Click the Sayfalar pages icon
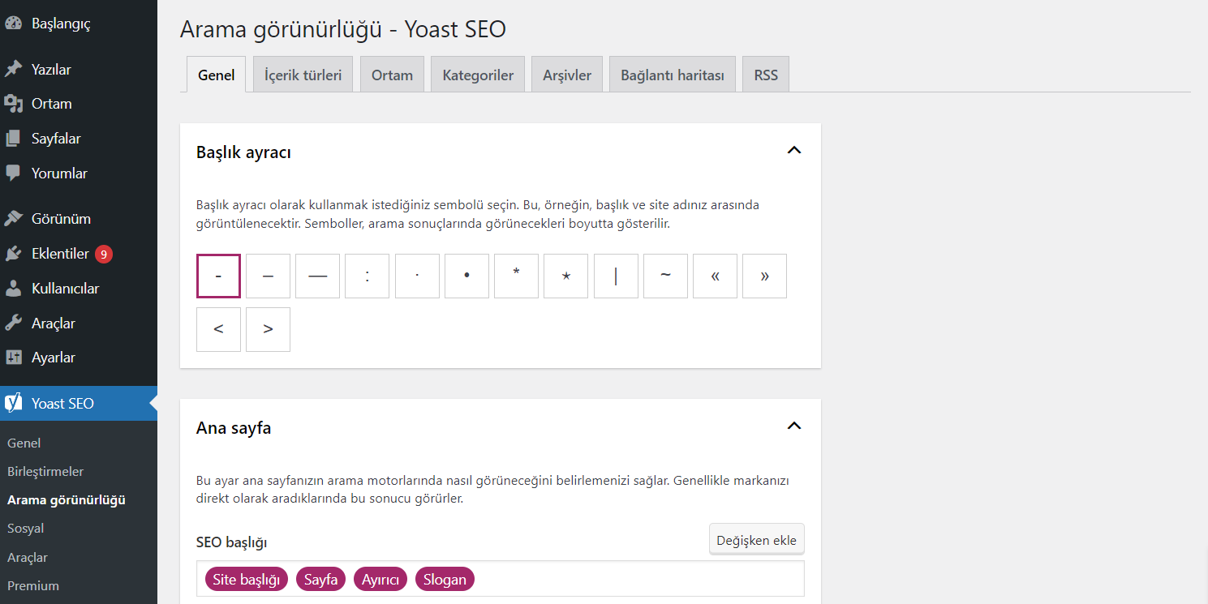Image resolution: width=1208 pixels, height=604 pixels. [x=13, y=139]
